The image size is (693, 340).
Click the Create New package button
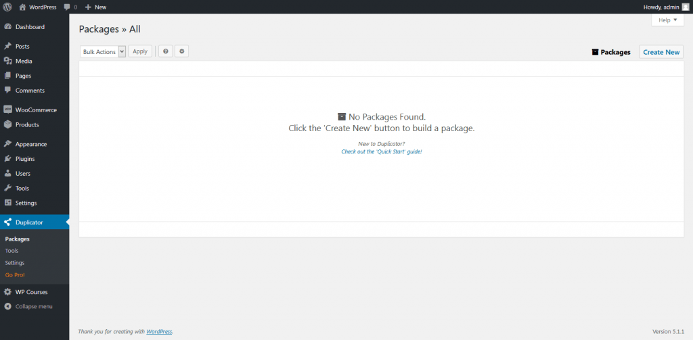[x=661, y=52]
